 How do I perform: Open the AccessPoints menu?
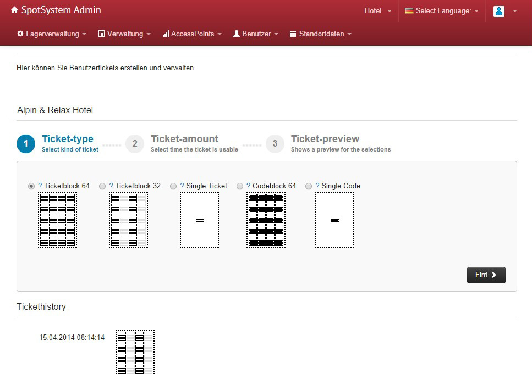pyautogui.click(x=192, y=34)
